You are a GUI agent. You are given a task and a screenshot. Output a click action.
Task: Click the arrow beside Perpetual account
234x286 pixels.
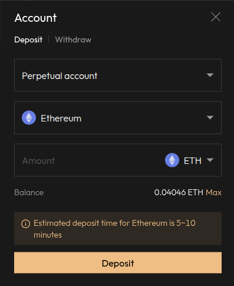coord(210,75)
